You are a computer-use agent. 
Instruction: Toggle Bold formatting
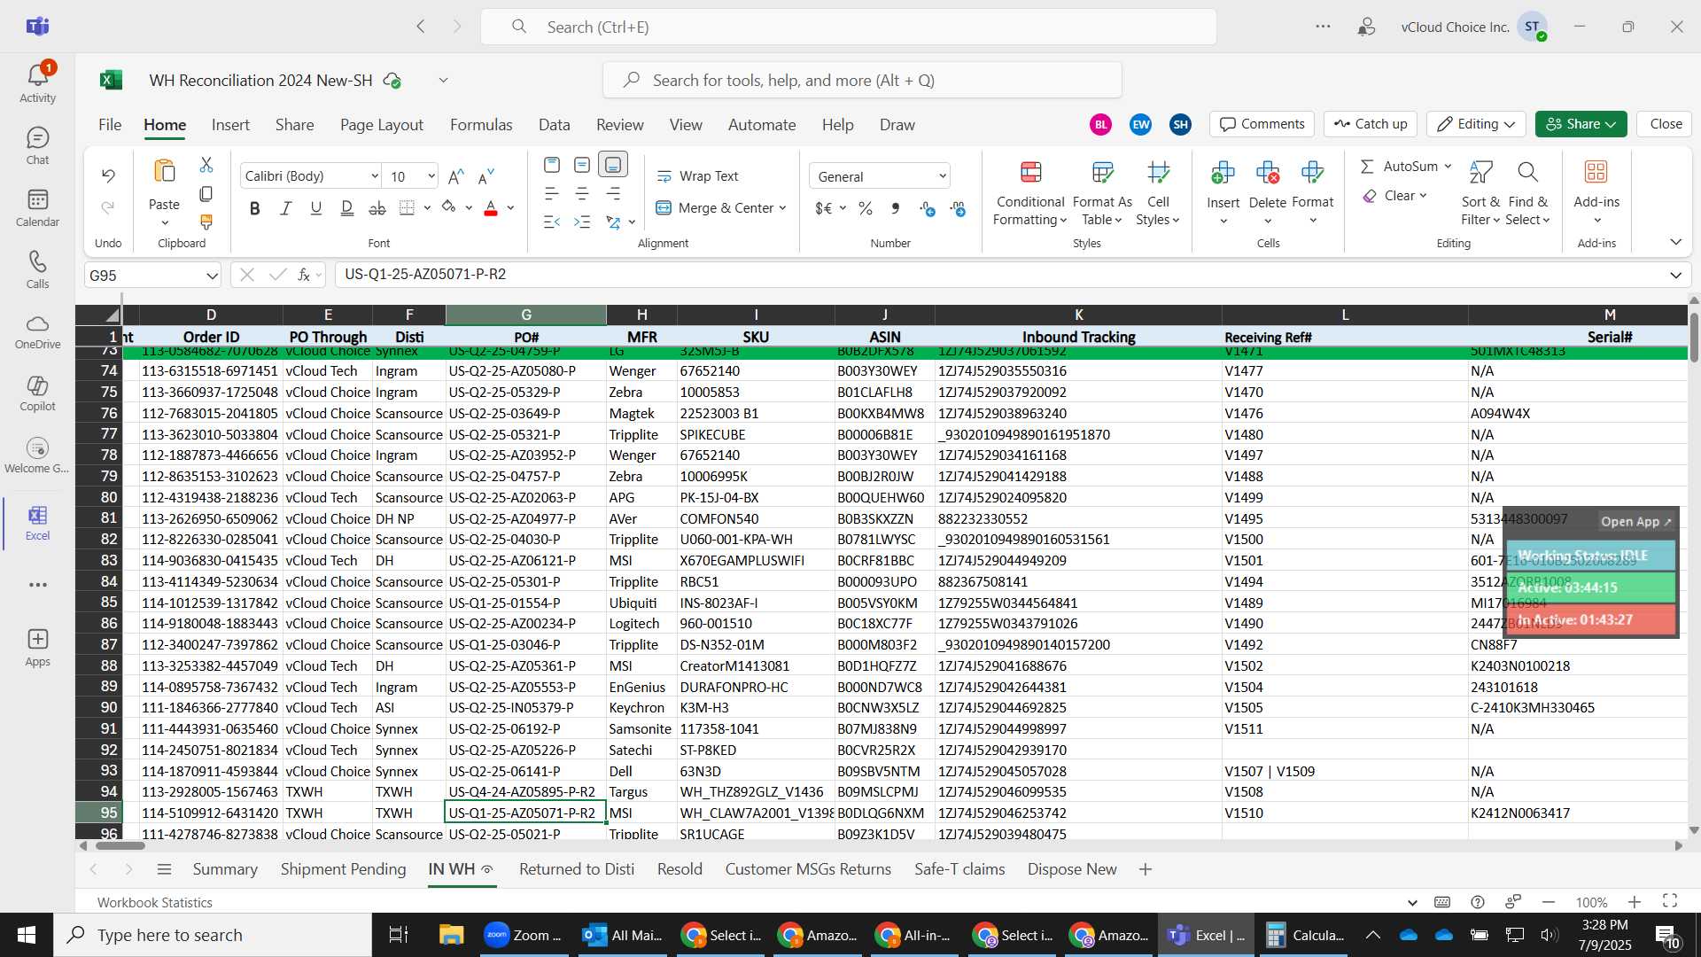pos(255,208)
